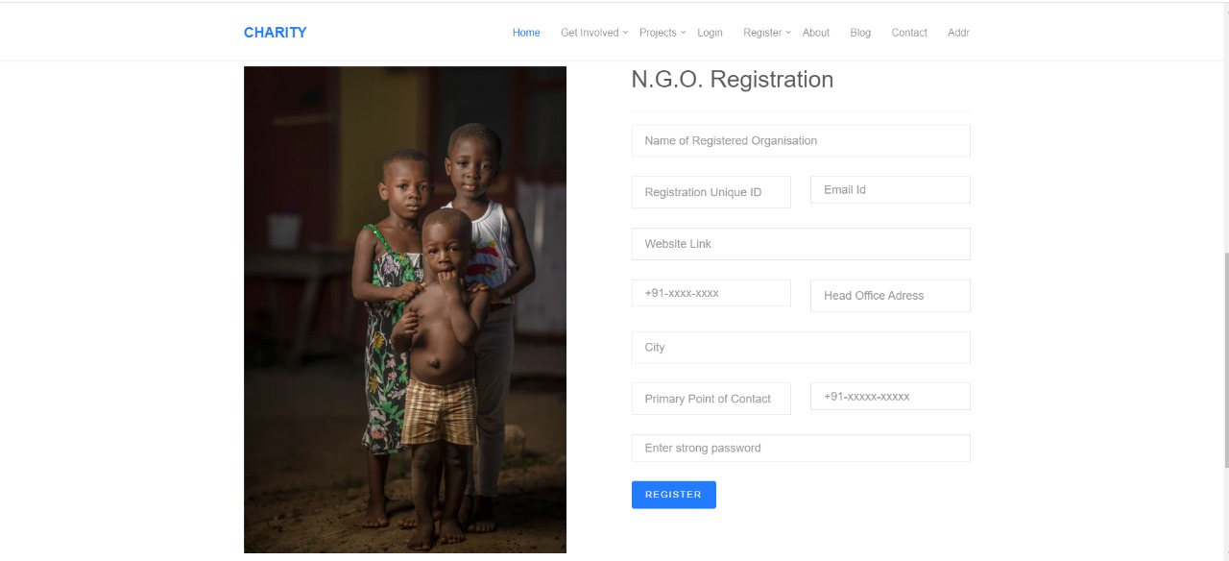
Task: Go to the About page
Action: pyautogui.click(x=816, y=33)
